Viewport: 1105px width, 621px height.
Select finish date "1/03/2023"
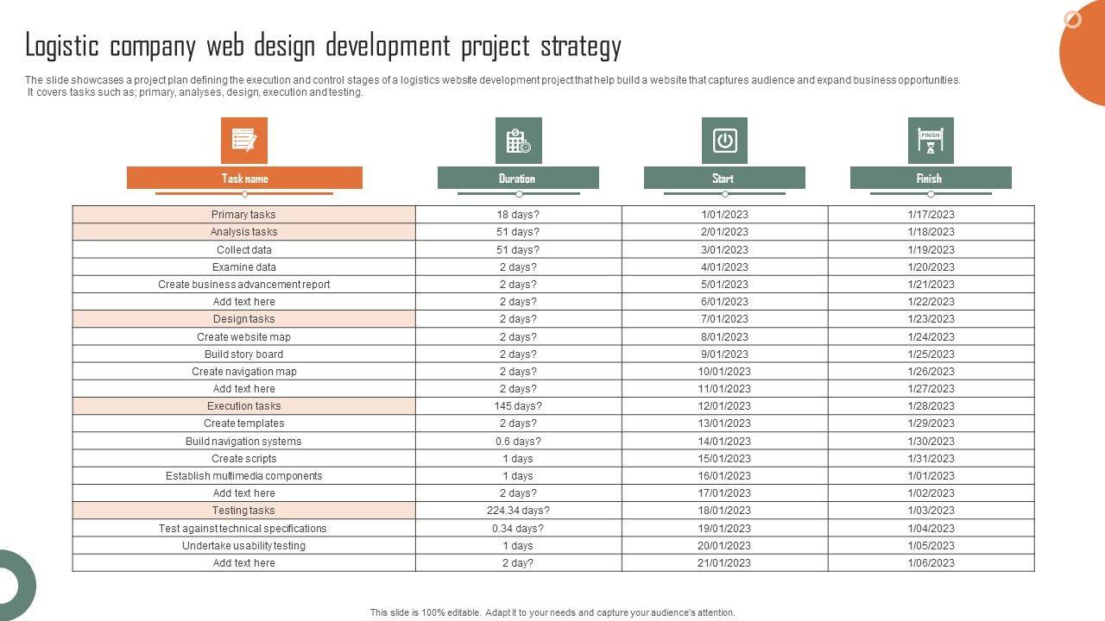click(931, 511)
